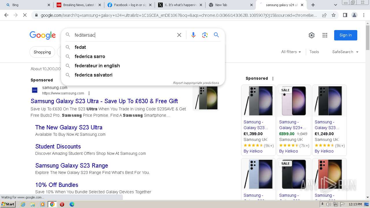Switch to the Facebook log in tab
The image size is (370, 208).
point(130,5)
